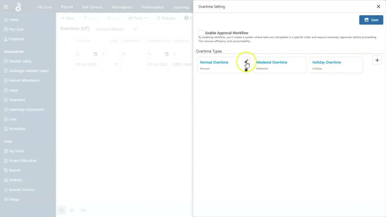Click New in the Overtime list toolbar
Image resolution: width=386 pixels, height=217 pixels.
point(68,18)
